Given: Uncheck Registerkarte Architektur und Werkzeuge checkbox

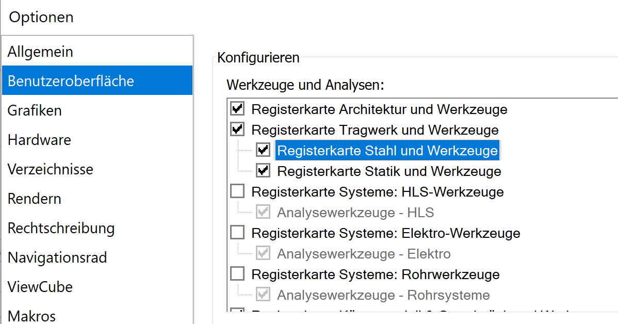Looking at the screenshot, I should pyautogui.click(x=237, y=109).
